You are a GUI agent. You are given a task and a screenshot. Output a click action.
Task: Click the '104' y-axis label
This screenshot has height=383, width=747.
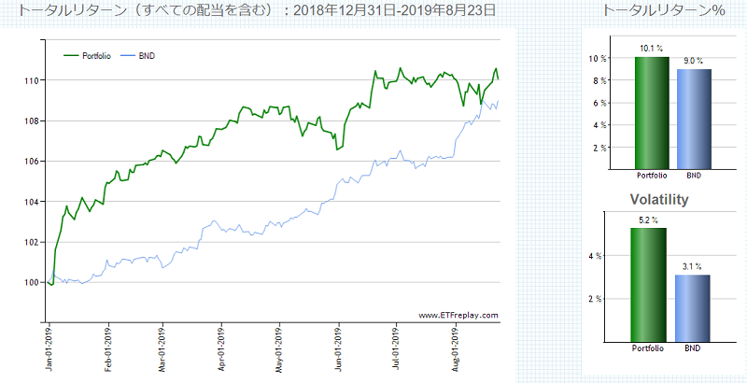pos(32,202)
